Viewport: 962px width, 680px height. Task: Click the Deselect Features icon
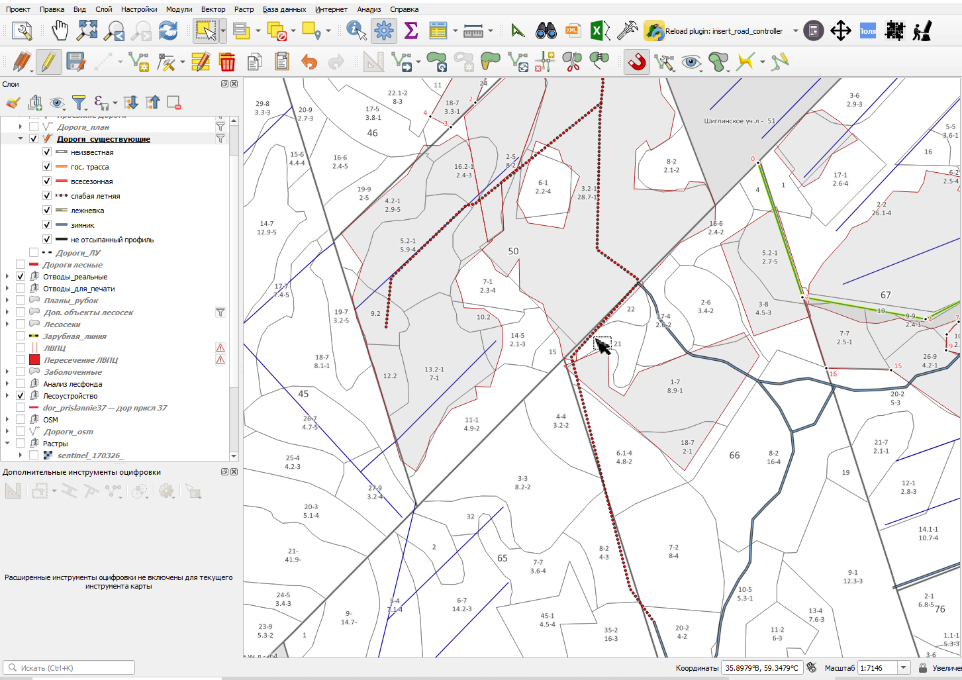(x=277, y=30)
